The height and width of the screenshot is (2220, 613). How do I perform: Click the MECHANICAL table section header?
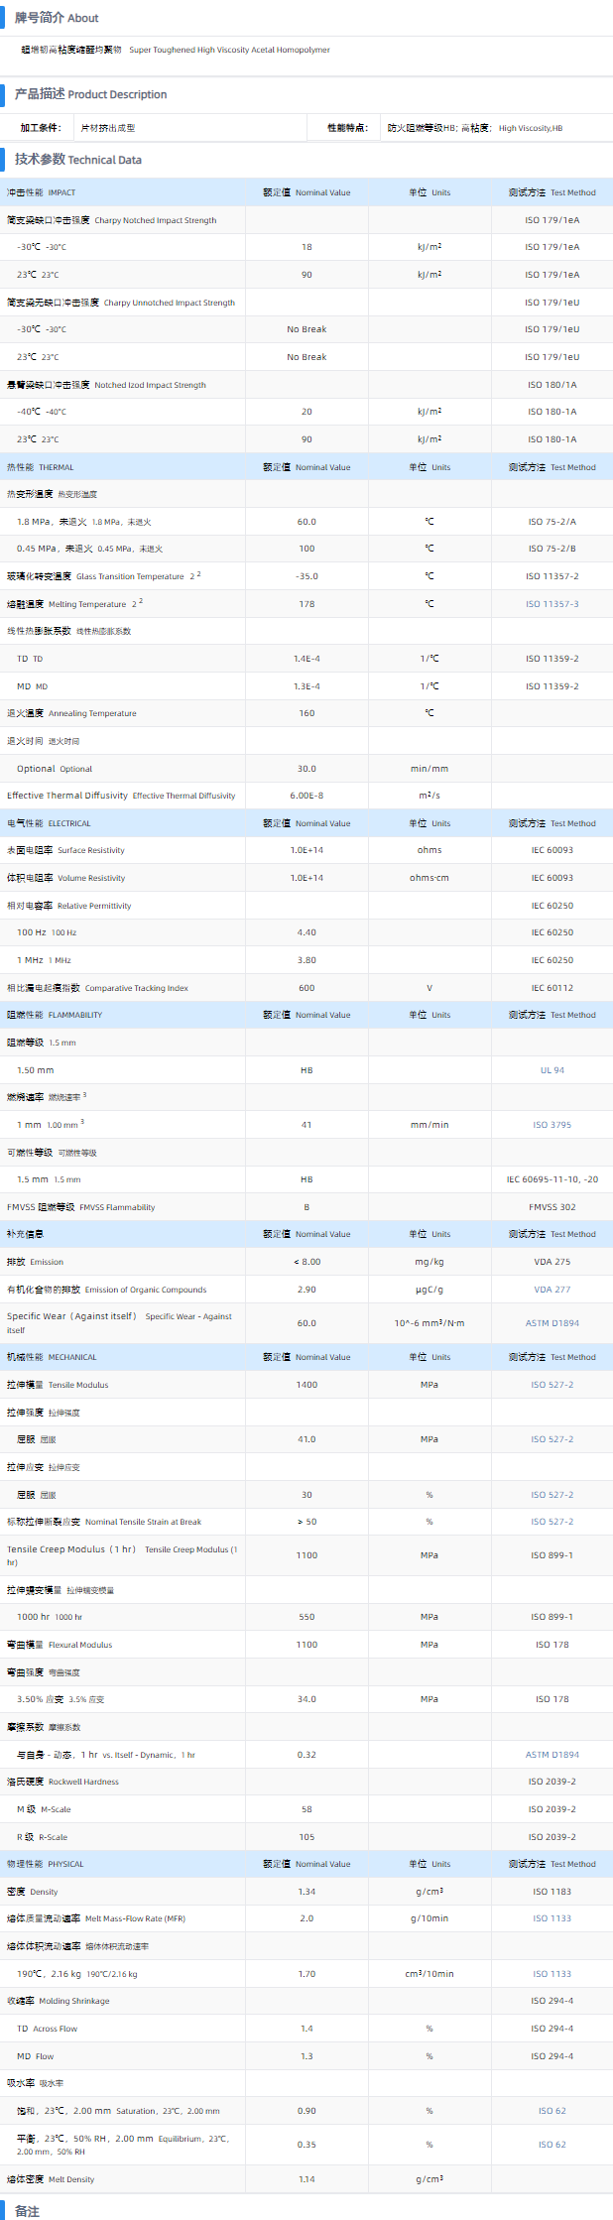tap(52, 1357)
